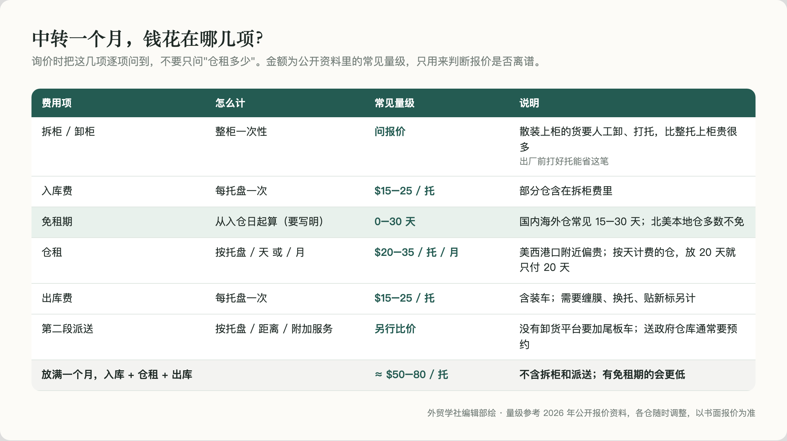Click the '不含拆柜和派送；有免租期的会更低' note
The image size is (787, 441).
click(x=602, y=375)
